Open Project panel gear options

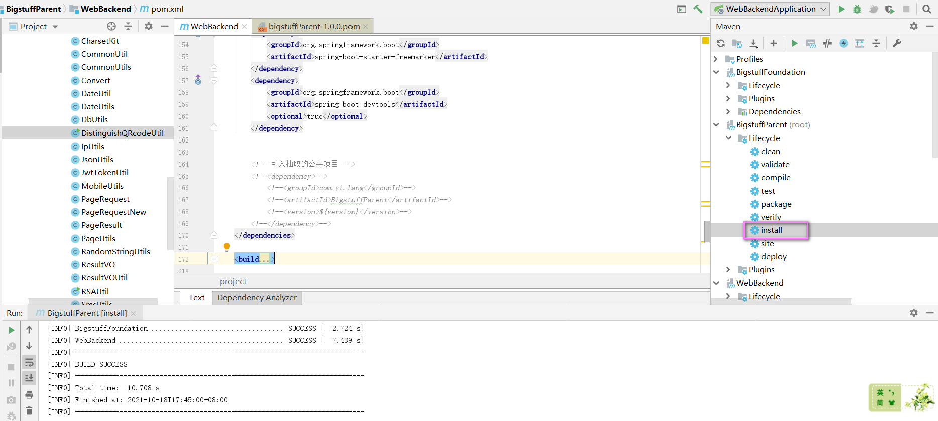[x=149, y=26]
